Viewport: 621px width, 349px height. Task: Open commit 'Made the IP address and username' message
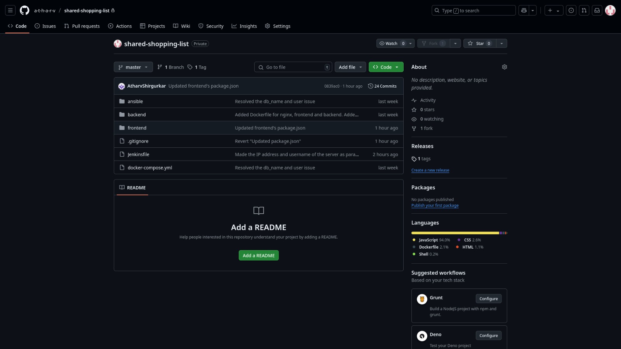coord(297,154)
